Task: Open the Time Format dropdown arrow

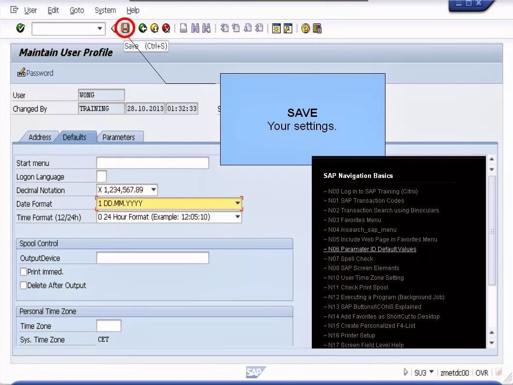Action: point(238,217)
